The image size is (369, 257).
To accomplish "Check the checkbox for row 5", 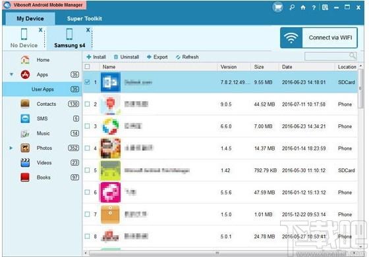I will pyautogui.click(x=87, y=170).
